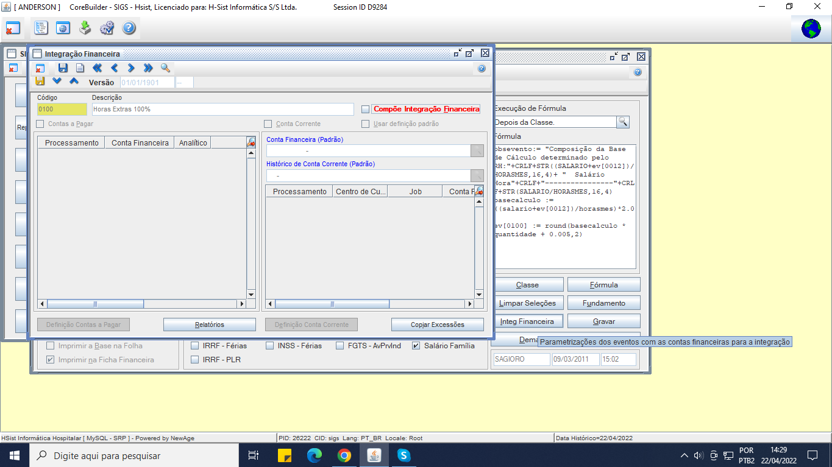This screenshot has width=832, height=467.
Task: Click the Earth globe icon at top right
Action: click(811, 29)
